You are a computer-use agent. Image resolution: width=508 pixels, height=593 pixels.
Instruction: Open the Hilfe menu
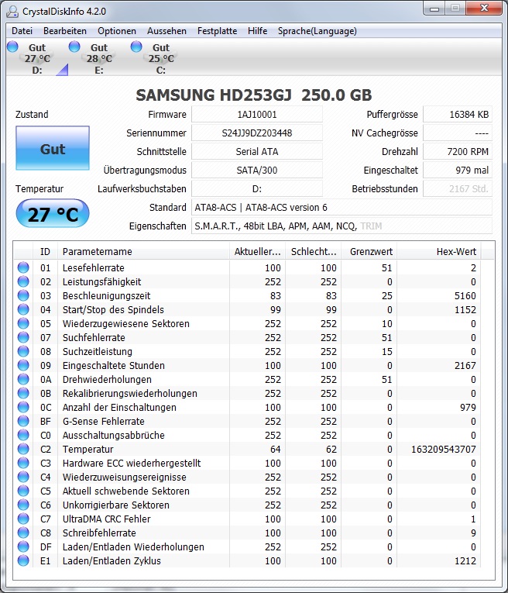click(x=258, y=31)
